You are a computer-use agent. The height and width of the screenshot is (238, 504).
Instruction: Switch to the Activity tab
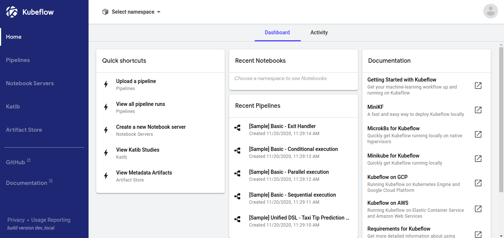pyautogui.click(x=319, y=32)
